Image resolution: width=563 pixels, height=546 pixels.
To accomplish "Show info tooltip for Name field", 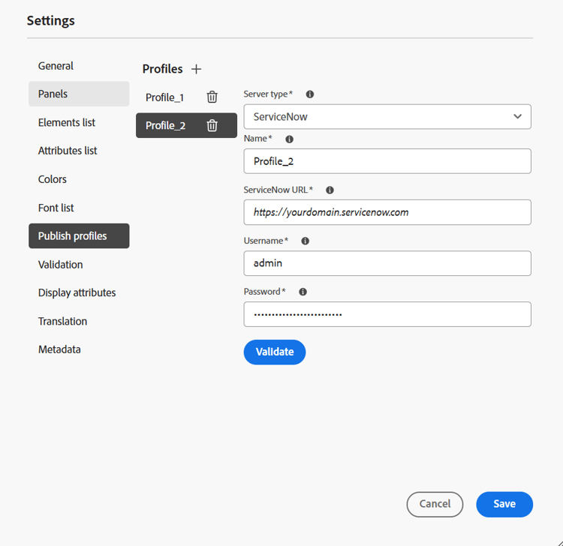I will point(290,139).
